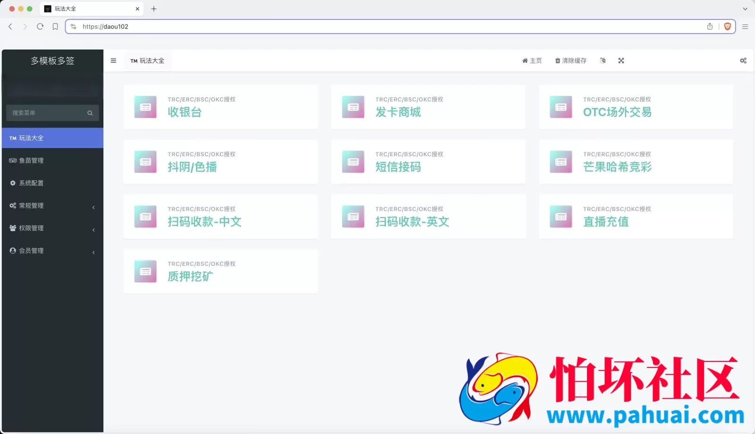Bookmark this page icon

pyautogui.click(x=55, y=26)
